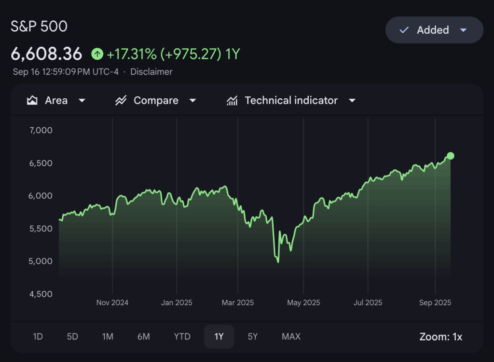Click the Sep 2025 axis label
The height and width of the screenshot is (362, 494).
coord(435,303)
